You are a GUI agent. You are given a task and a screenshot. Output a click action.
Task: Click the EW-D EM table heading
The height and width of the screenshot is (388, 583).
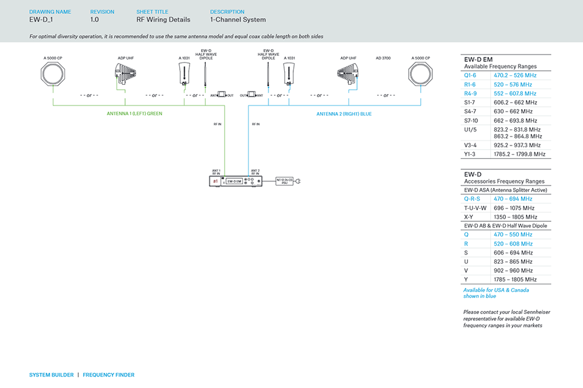(x=478, y=59)
